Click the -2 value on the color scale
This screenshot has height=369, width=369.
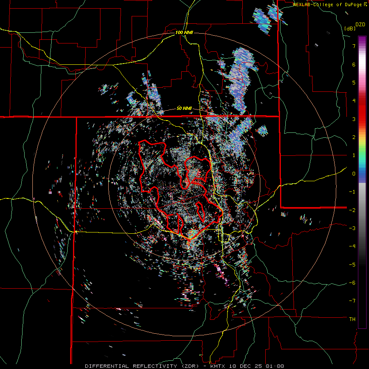coord(352,210)
